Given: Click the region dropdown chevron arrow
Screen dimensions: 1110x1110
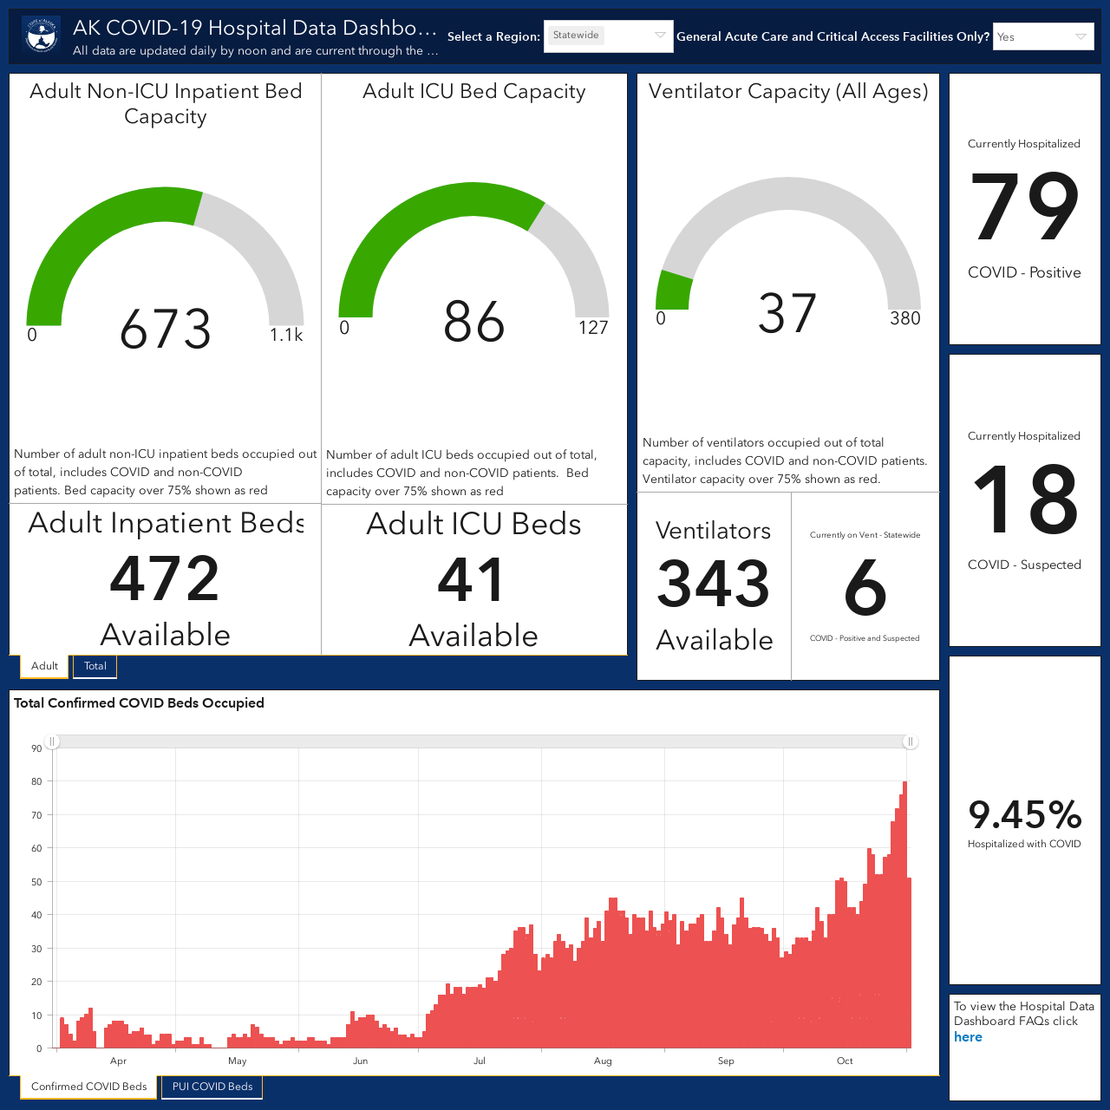Looking at the screenshot, I should 660,36.
